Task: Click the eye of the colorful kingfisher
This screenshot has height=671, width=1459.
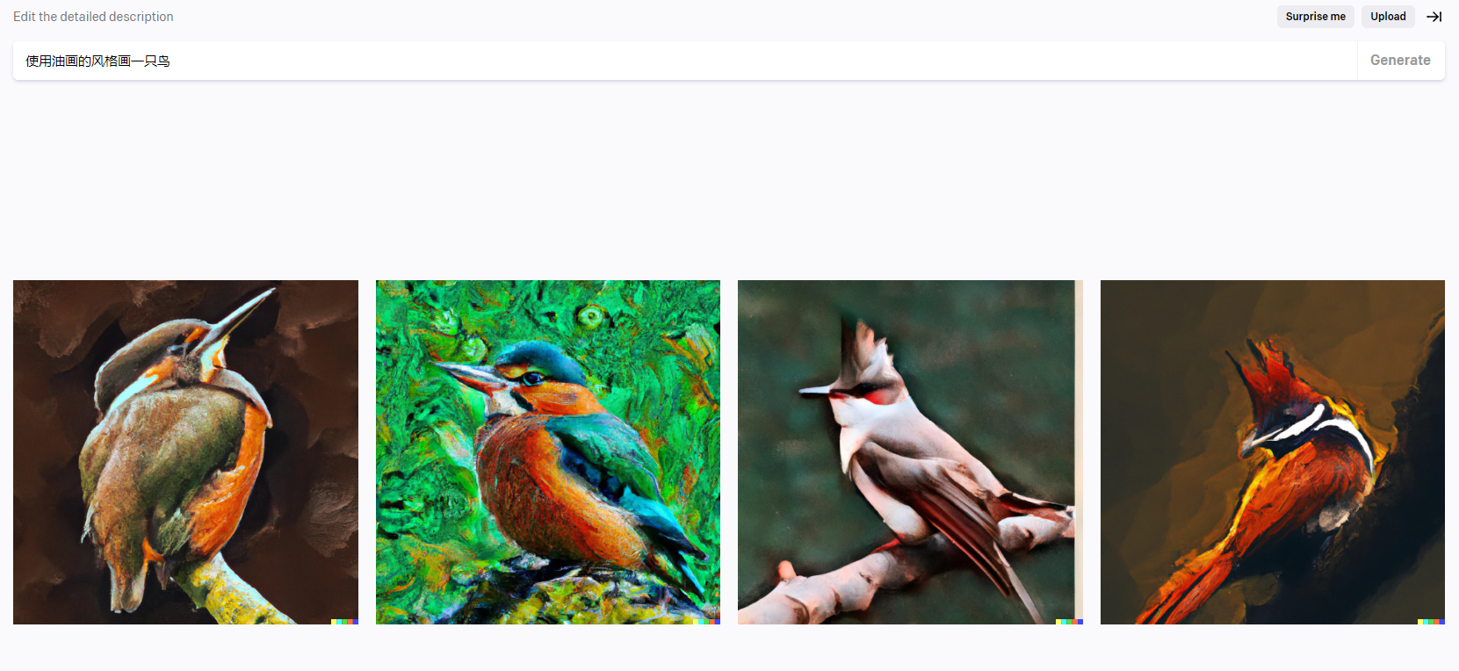Action: pos(533,379)
